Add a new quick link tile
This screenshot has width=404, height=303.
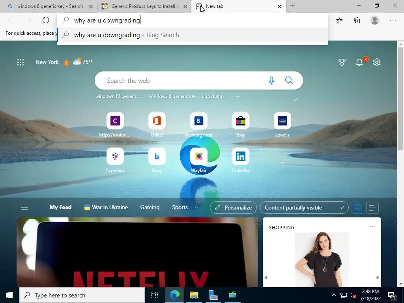click(x=282, y=162)
